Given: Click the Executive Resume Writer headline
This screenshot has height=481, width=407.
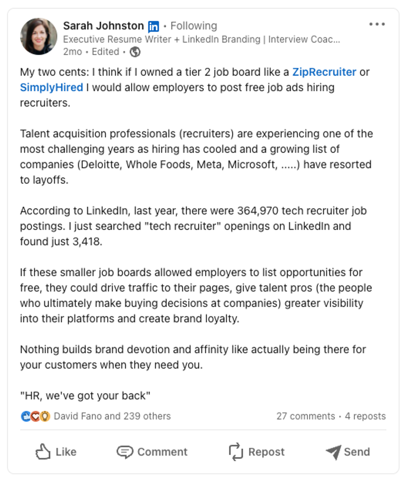Looking at the screenshot, I should click(x=201, y=39).
